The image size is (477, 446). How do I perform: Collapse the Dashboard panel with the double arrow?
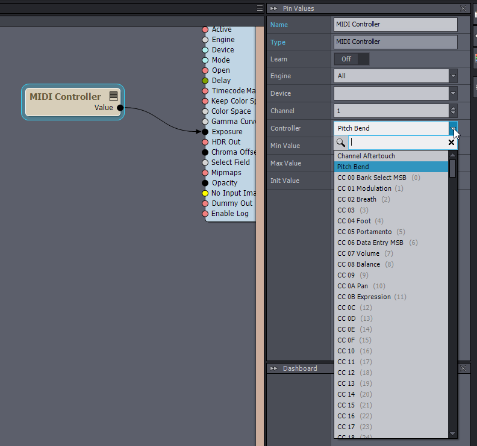tap(273, 368)
